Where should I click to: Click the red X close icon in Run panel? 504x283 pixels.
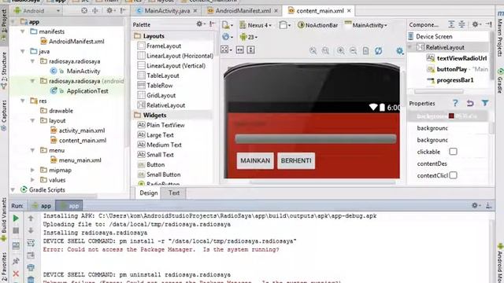16,274
